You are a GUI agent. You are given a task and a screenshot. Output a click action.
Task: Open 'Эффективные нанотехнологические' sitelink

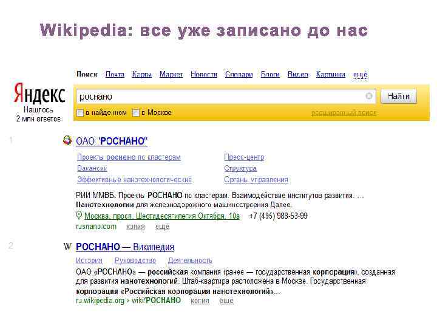(134, 180)
